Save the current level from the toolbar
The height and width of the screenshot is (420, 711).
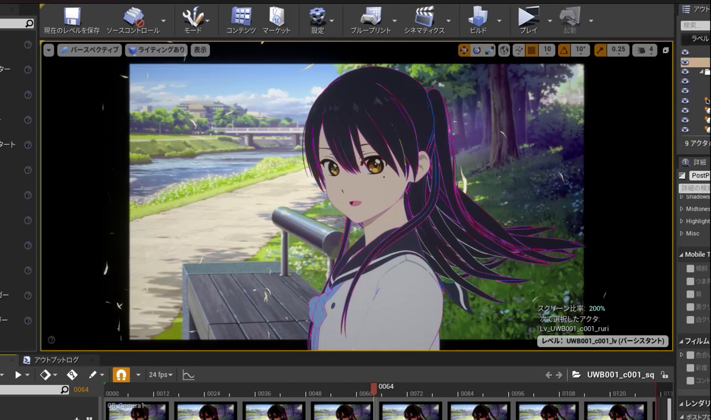pos(72,20)
